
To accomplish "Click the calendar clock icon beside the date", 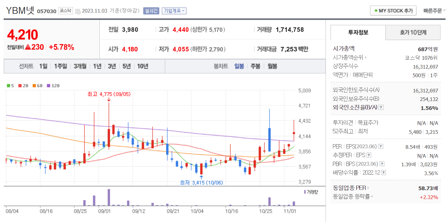I will [78, 11].
